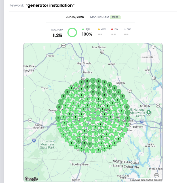Click the Jun 15, 2026 date

[x=75, y=17]
